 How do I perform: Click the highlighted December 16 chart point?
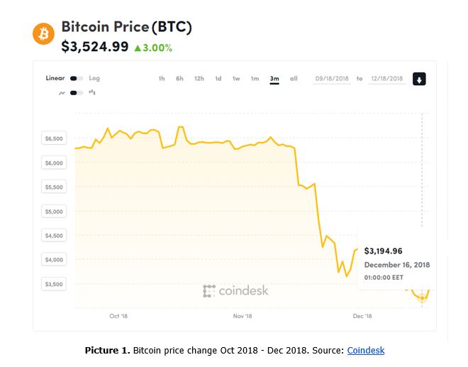422,298
